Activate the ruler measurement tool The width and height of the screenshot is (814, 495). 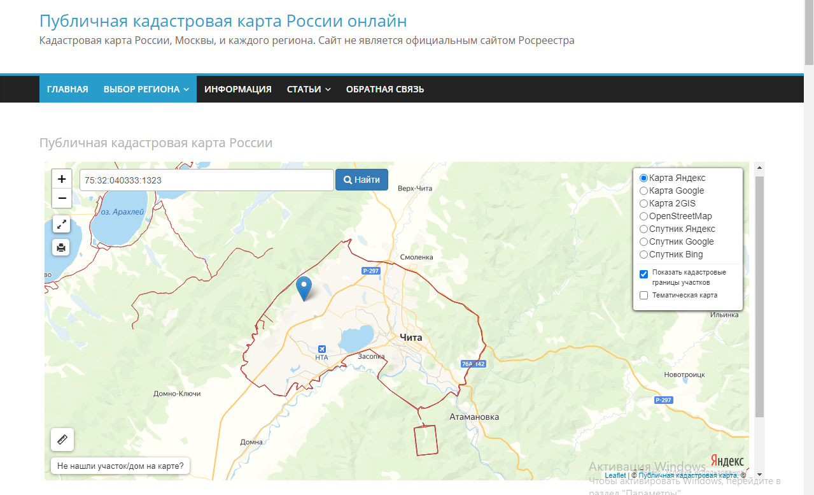tap(62, 440)
